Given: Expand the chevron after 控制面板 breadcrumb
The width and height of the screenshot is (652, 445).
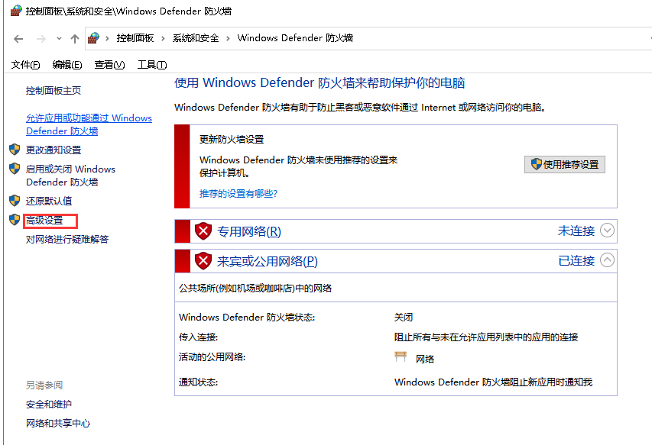Looking at the screenshot, I should [163, 39].
